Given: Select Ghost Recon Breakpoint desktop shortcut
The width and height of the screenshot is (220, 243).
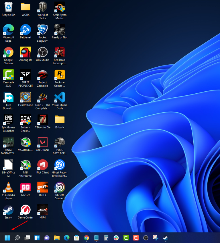Looking at the screenshot, I should pos(60,168).
